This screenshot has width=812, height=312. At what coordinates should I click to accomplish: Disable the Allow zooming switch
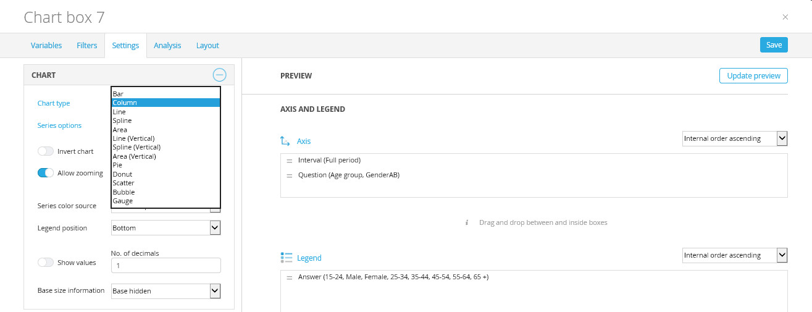(x=46, y=173)
